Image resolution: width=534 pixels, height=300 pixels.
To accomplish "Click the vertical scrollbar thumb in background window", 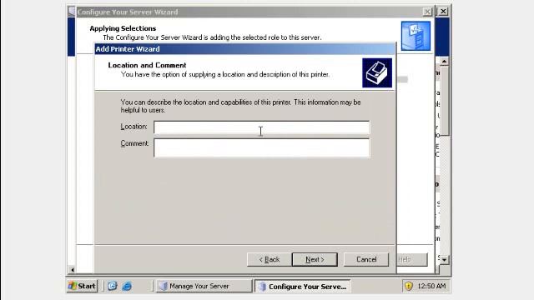I will (444, 100).
